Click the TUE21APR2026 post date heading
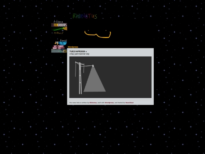The width and height of the screenshot is (205, 154). tap(77, 51)
